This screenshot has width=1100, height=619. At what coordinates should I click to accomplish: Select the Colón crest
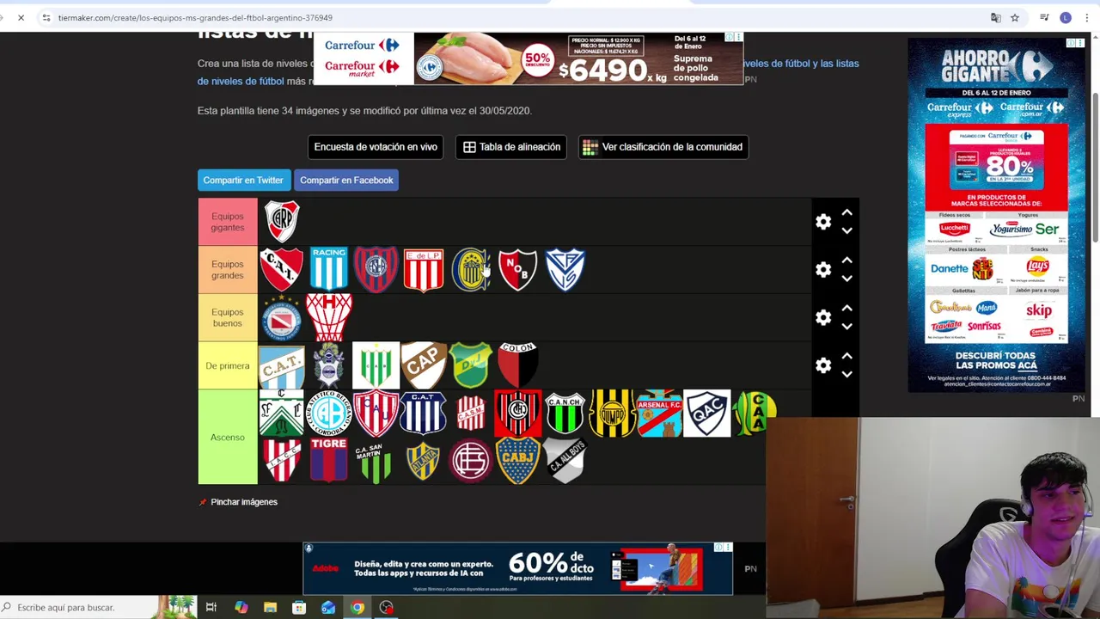[517, 365]
